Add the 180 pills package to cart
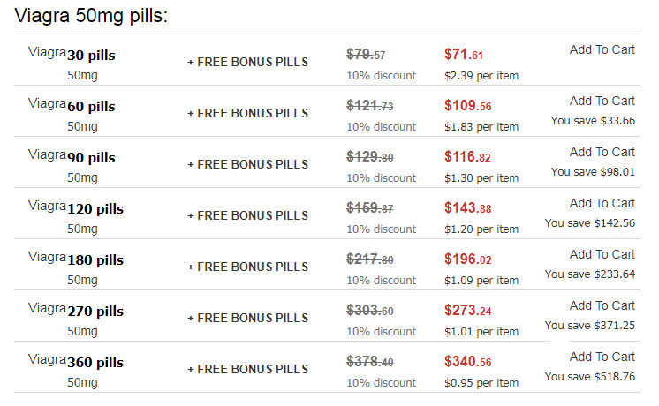 tap(602, 254)
